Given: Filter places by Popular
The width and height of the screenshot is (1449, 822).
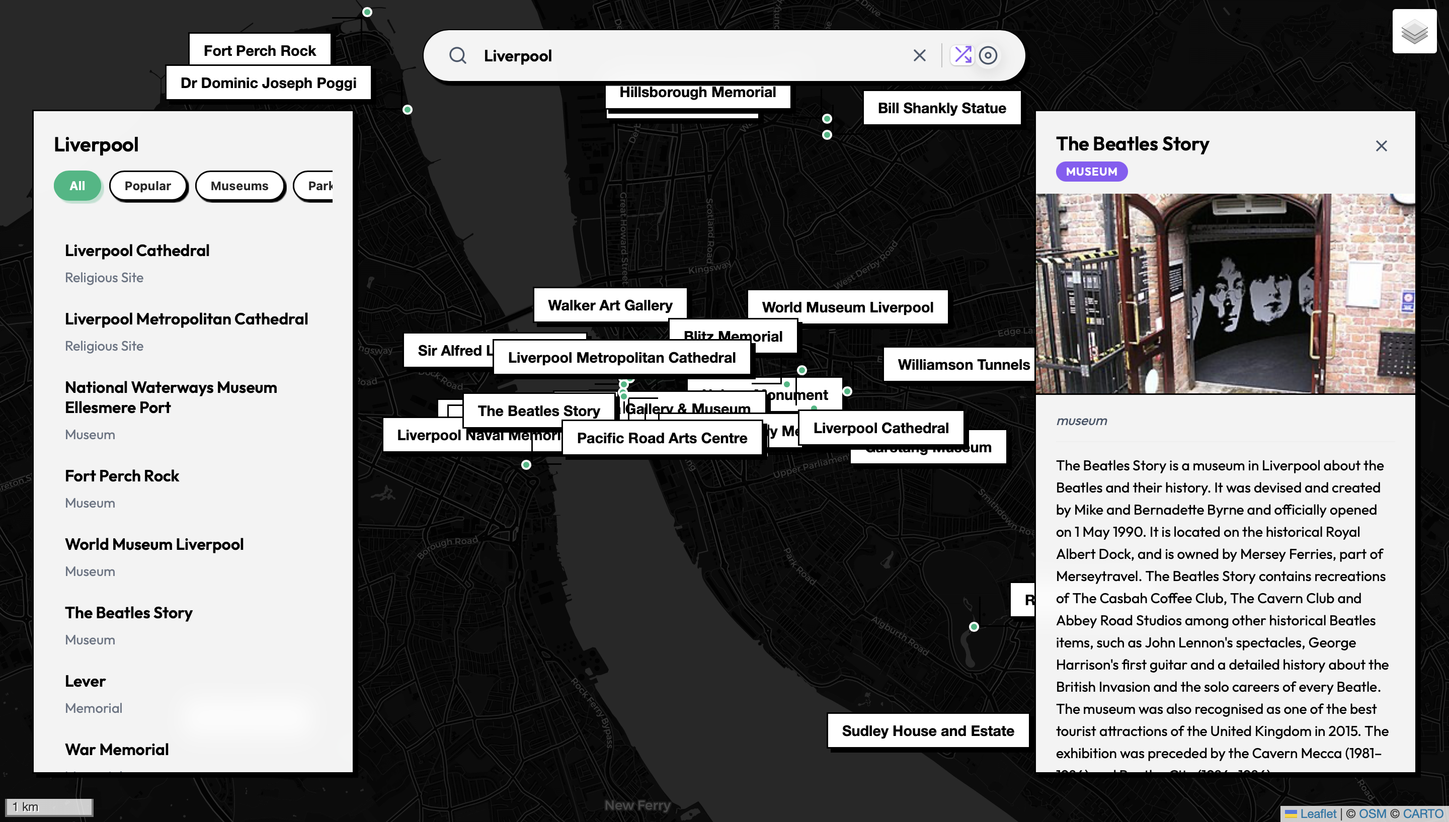Looking at the screenshot, I should [147, 186].
